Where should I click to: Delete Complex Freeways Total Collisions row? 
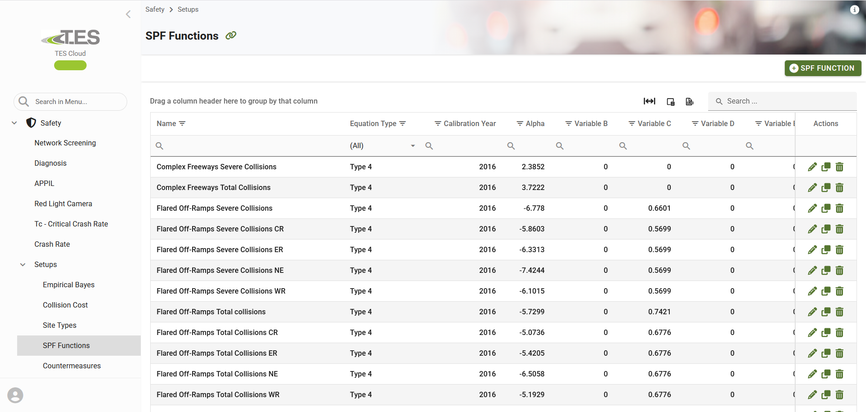(x=839, y=188)
